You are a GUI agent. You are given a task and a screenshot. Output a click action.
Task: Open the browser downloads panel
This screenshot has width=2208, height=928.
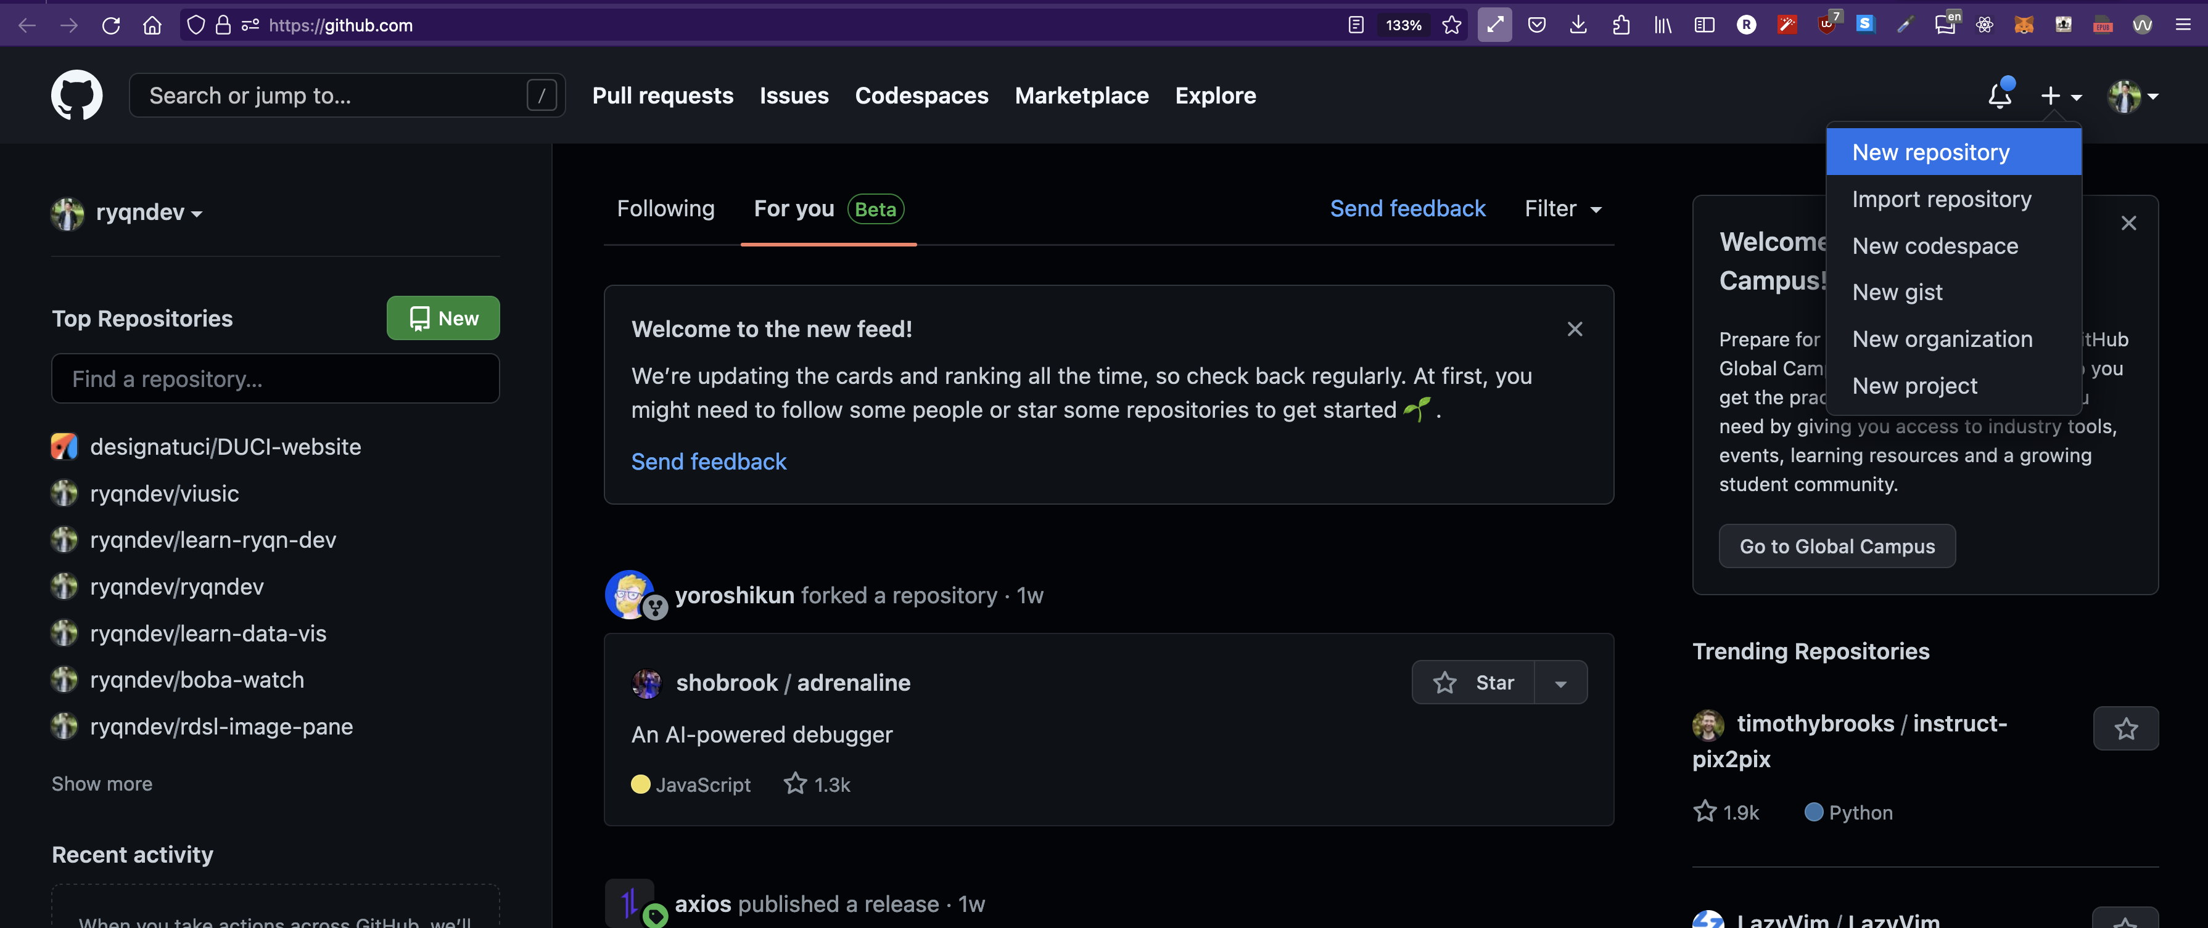pos(1578,25)
